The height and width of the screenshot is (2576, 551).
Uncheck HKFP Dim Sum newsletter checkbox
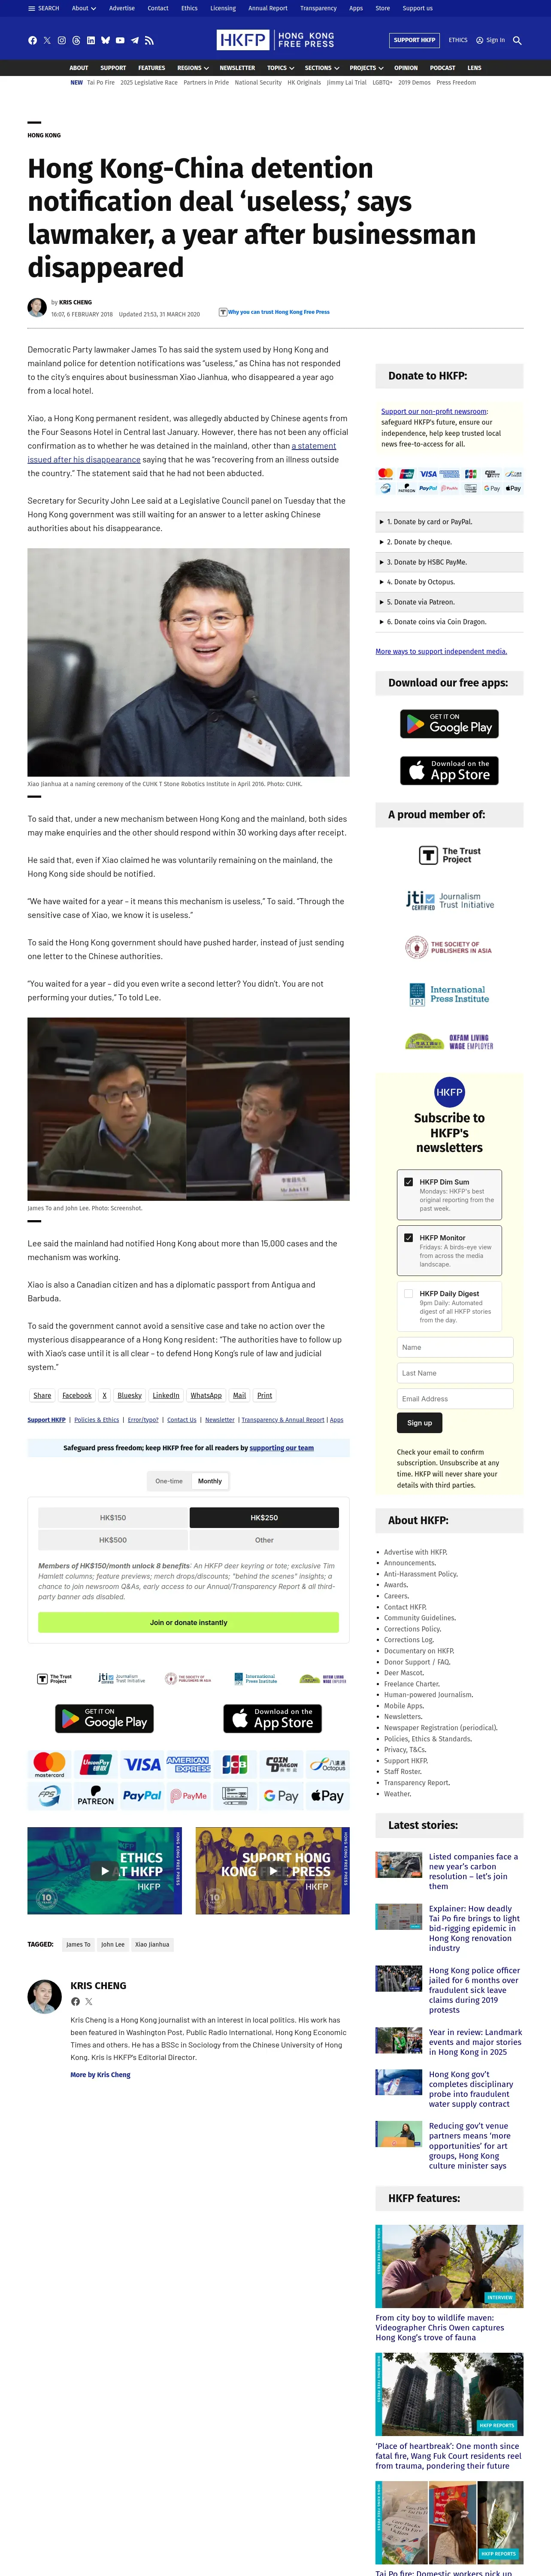(x=408, y=1182)
